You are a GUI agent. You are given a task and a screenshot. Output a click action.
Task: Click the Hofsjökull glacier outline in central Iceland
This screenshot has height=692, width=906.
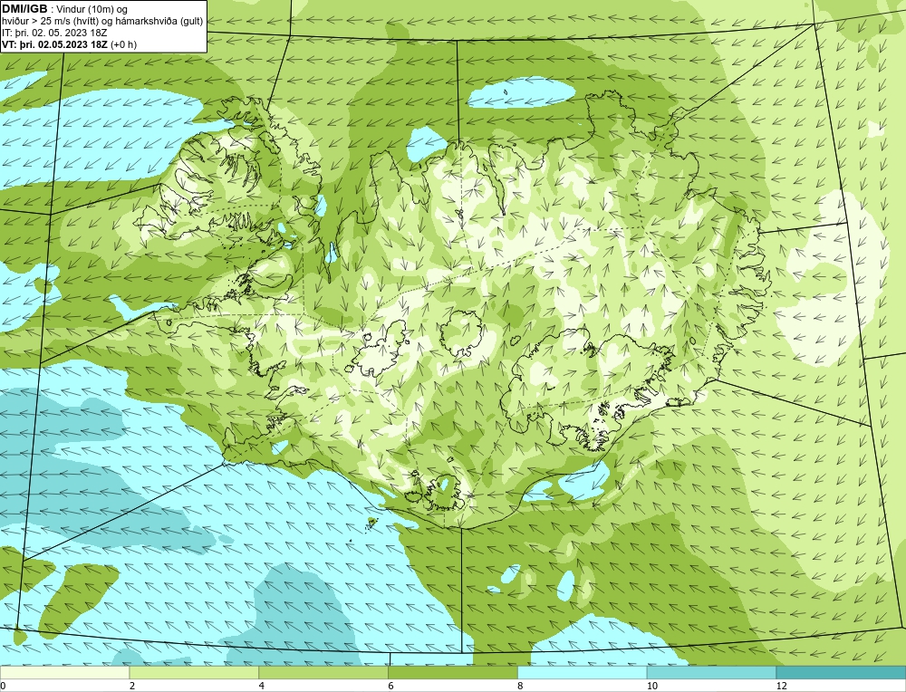[x=461, y=333]
